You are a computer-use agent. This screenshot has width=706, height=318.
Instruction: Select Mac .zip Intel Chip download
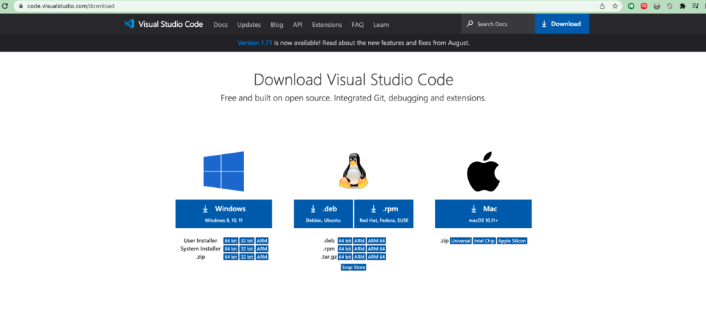pos(485,241)
